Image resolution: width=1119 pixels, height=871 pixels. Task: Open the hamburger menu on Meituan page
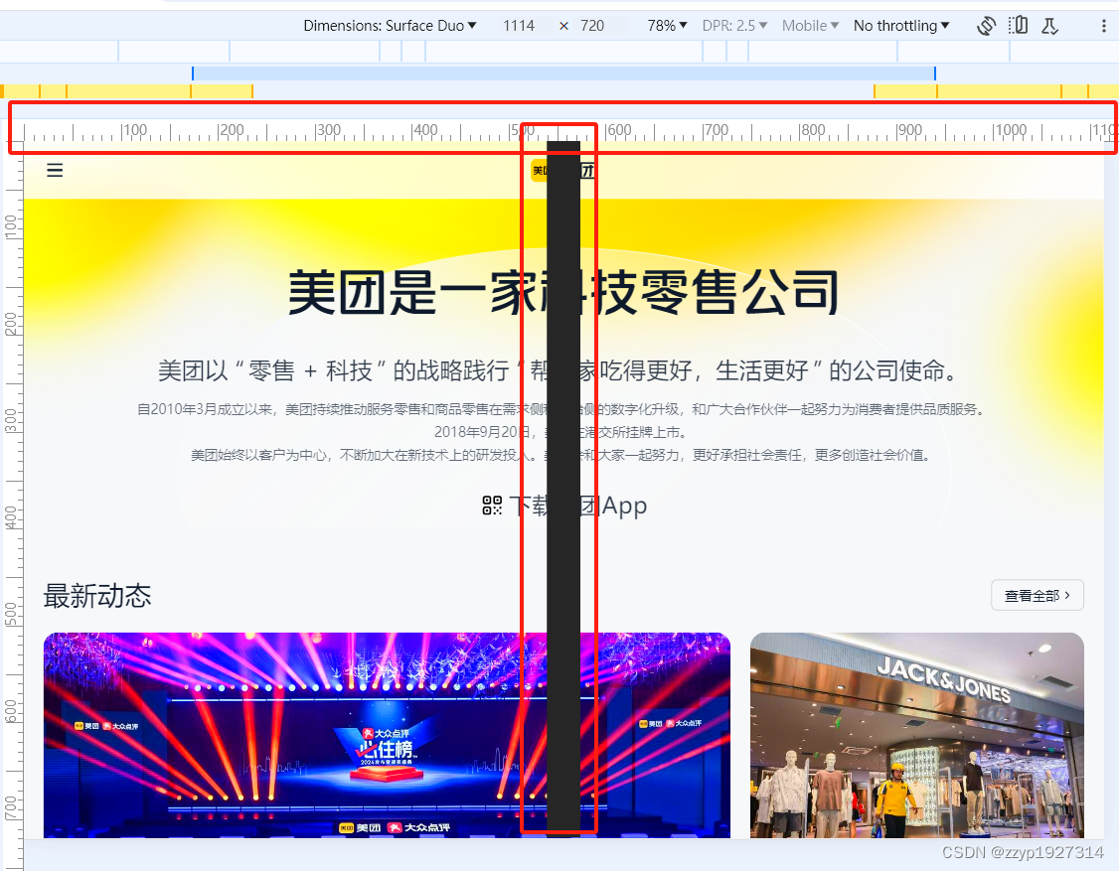click(x=55, y=170)
